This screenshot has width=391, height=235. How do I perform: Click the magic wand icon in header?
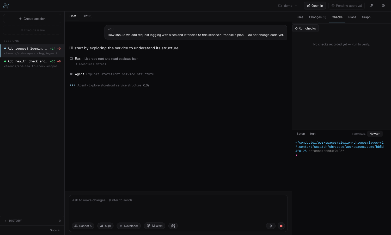pyautogui.click(x=372, y=5)
